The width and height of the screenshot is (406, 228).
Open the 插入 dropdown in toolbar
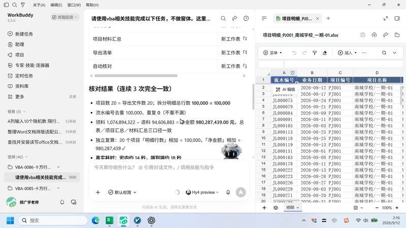click(347, 53)
